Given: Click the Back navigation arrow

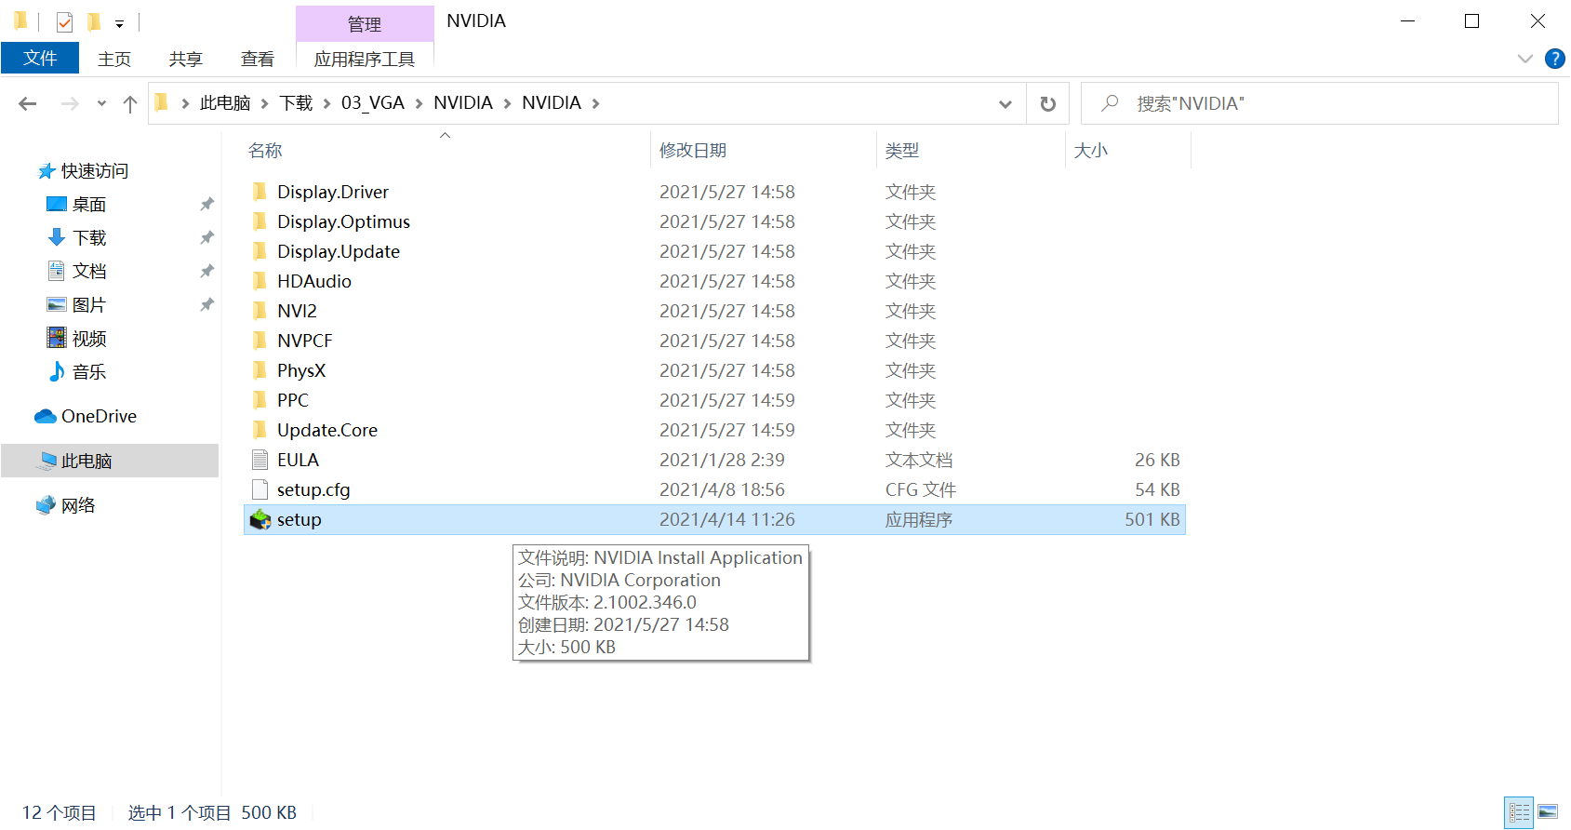Looking at the screenshot, I should pos(28,103).
